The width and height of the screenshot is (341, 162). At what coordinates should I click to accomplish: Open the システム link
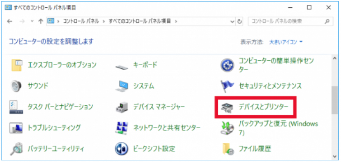point(144,86)
